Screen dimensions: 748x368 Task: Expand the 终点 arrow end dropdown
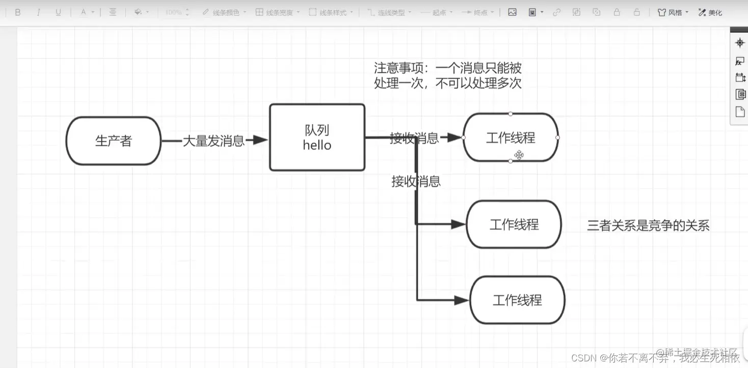478,12
